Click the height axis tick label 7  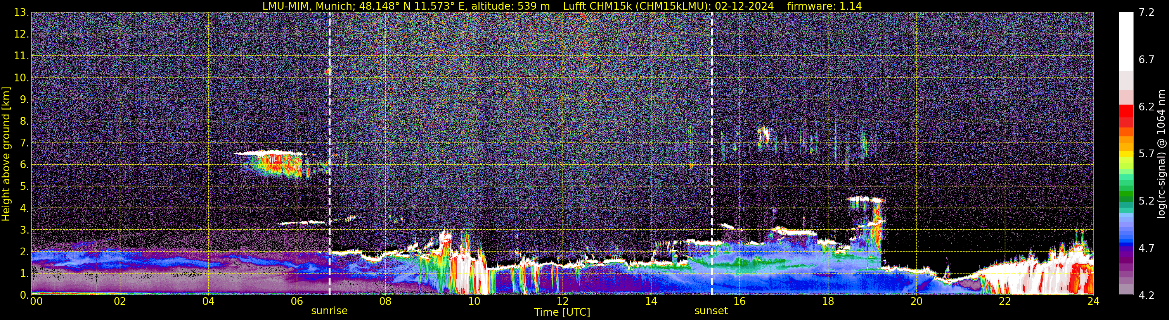pos(24,143)
